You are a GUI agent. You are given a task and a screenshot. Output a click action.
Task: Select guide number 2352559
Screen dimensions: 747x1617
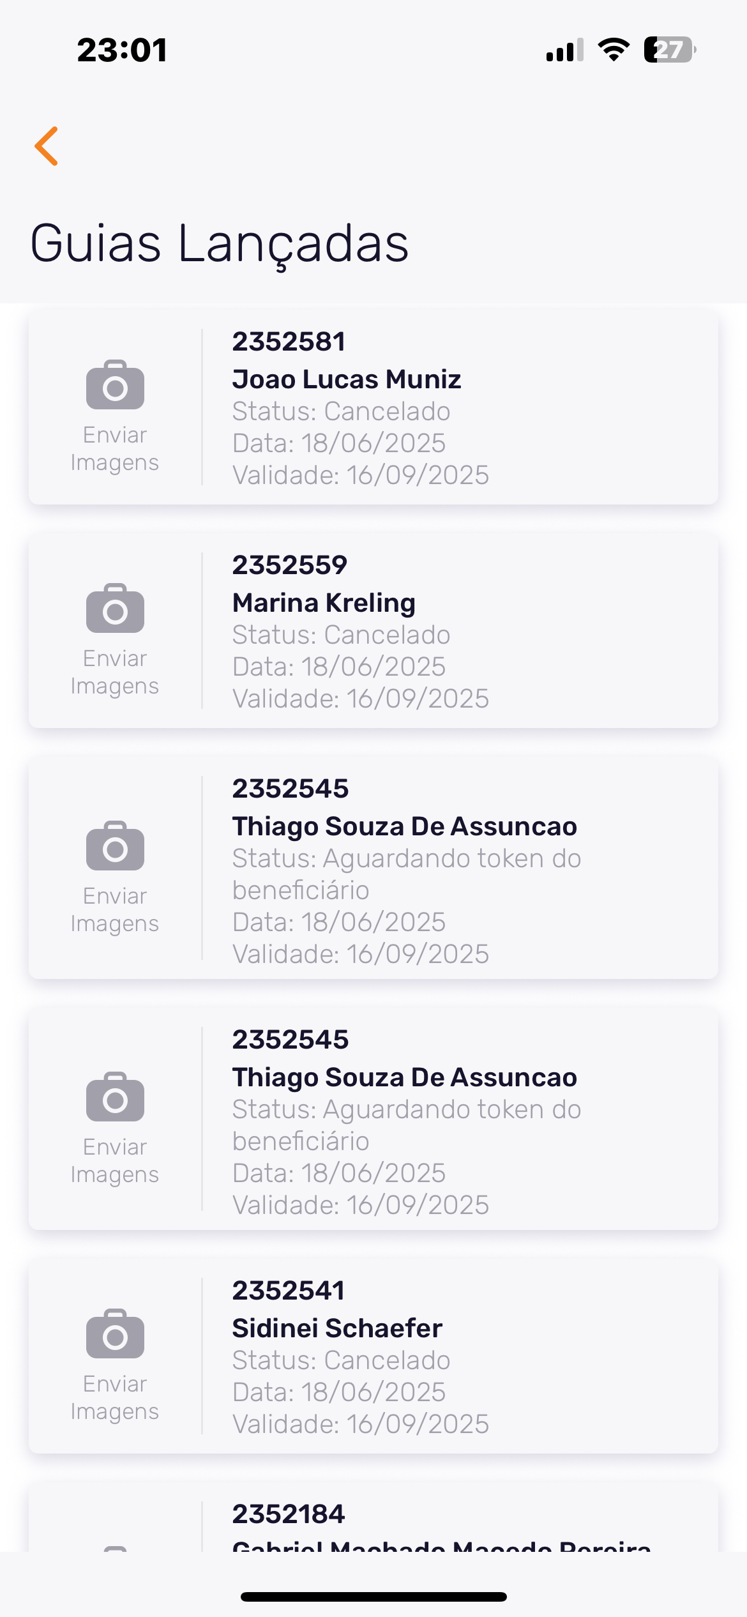click(x=289, y=565)
